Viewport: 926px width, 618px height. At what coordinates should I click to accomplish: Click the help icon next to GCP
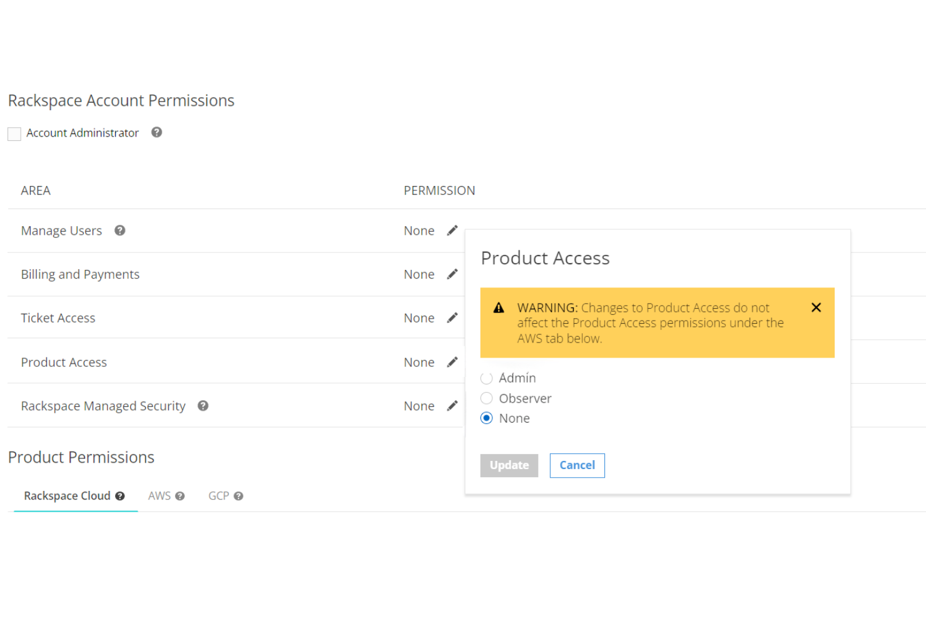(x=239, y=496)
